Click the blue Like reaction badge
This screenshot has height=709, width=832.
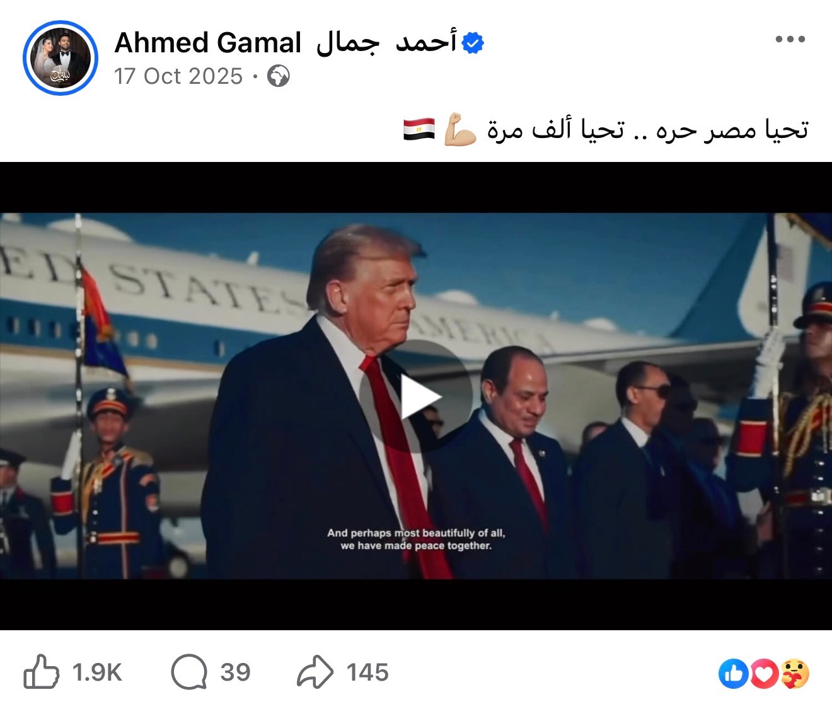click(x=734, y=674)
